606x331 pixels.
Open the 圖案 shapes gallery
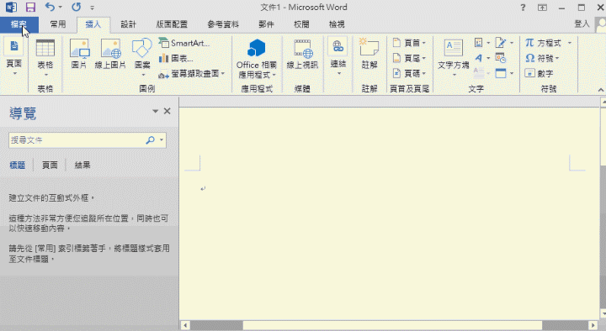click(142, 58)
